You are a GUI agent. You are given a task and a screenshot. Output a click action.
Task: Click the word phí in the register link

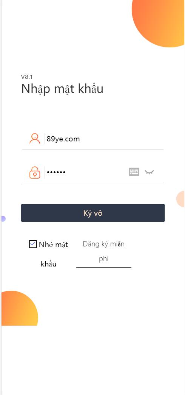click(x=104, y=259)
